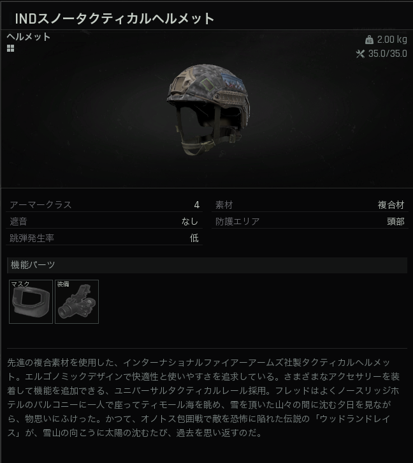
Task: Click the ヘルメット category label
Action: (x=29, y=37)
